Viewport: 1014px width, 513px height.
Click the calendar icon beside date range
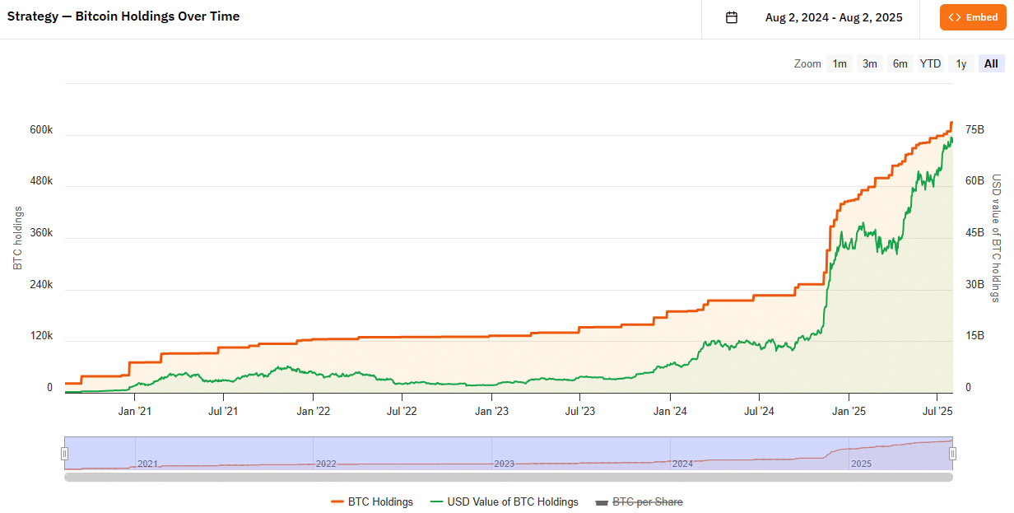(x=732, y=17)
